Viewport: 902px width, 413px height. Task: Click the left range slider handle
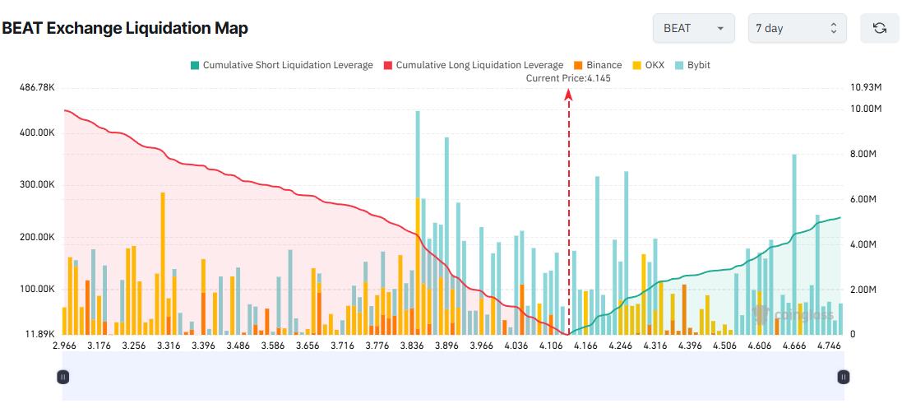tap(63, 377)
